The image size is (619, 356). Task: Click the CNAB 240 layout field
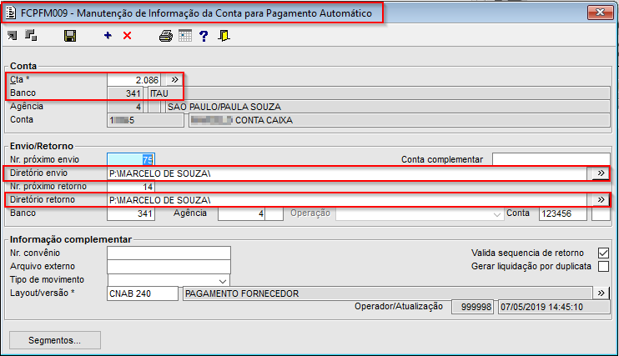click(143, 293)
